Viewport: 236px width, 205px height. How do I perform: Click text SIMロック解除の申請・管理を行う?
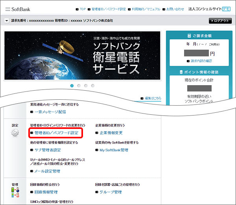pyautogui.click(x=52, y=202)
